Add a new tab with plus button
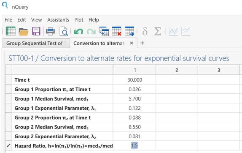This screenshot has height=153, width=242. click(142, 43)
